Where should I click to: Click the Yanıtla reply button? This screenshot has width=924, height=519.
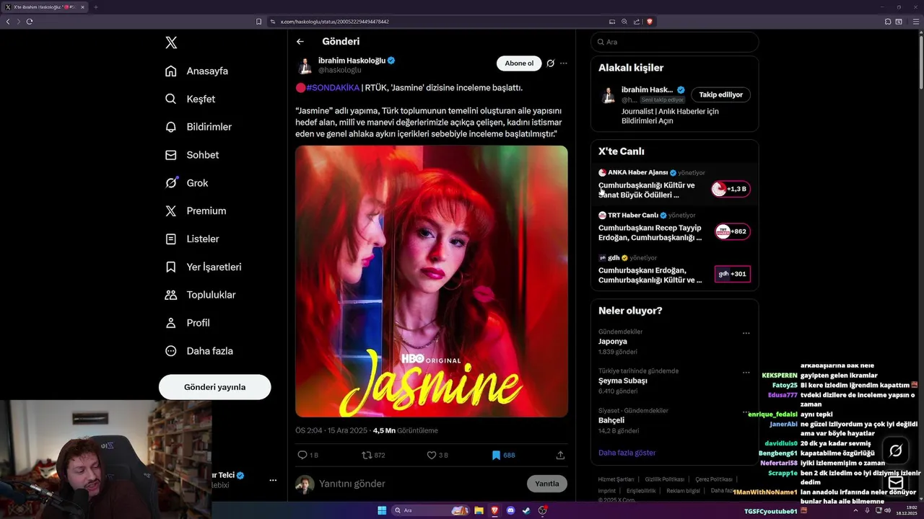547,484
